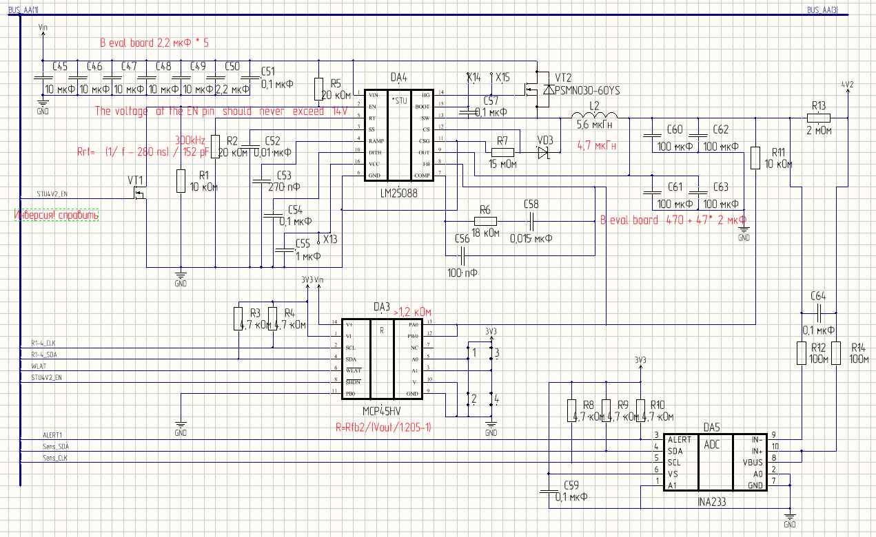Select the L2 inductor coil symbol
Viewport: 876px width, 537px height.
[594, 116]
